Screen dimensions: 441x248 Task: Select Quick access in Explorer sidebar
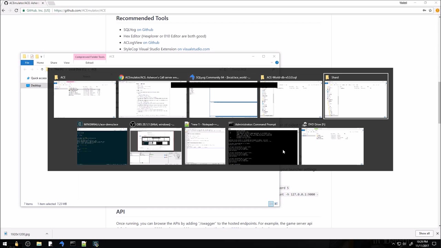point(39,78)
